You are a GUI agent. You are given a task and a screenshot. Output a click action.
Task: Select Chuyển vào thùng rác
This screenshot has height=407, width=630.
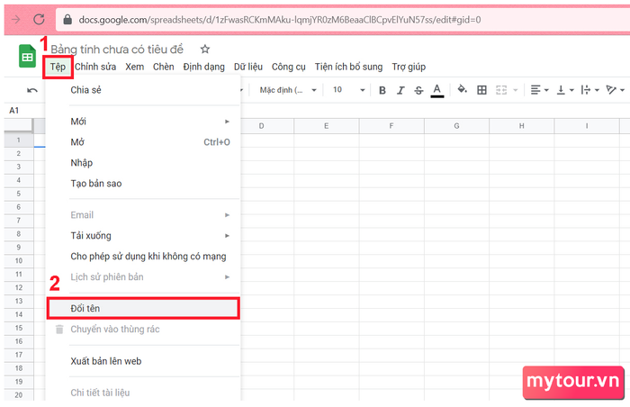tap(143, 329)
